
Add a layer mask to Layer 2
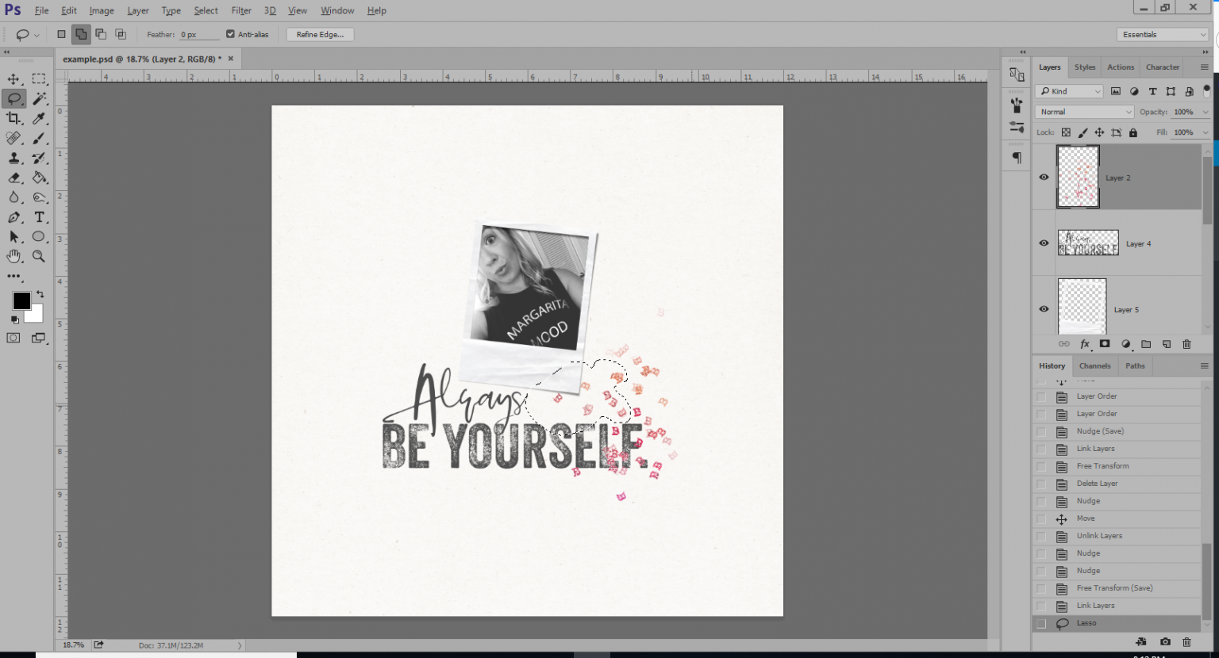point(1105,344)
